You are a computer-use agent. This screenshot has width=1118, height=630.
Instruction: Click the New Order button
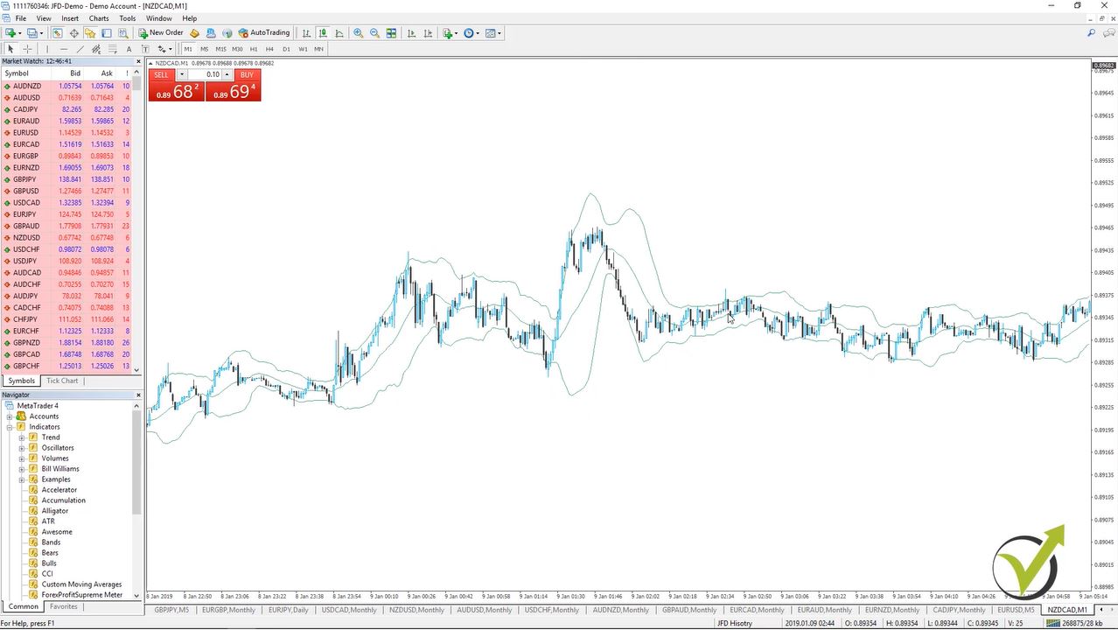pos(160,33)
